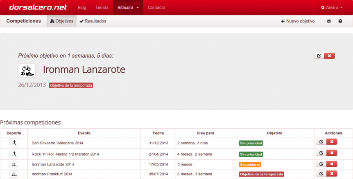Select the Ironman Frankfurt 2014 event name
Image resolution: width=353 pixels, height=179 pixels.
[52, 174]
